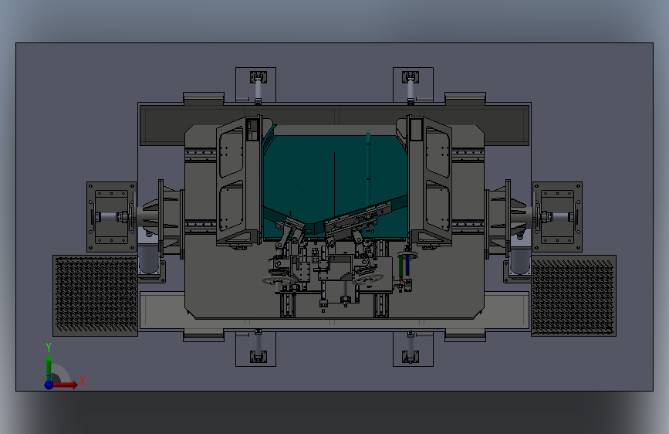Viewport: 669px width, 434px height.
Task: Select the green vertical rod component
Action: point(400,266)
